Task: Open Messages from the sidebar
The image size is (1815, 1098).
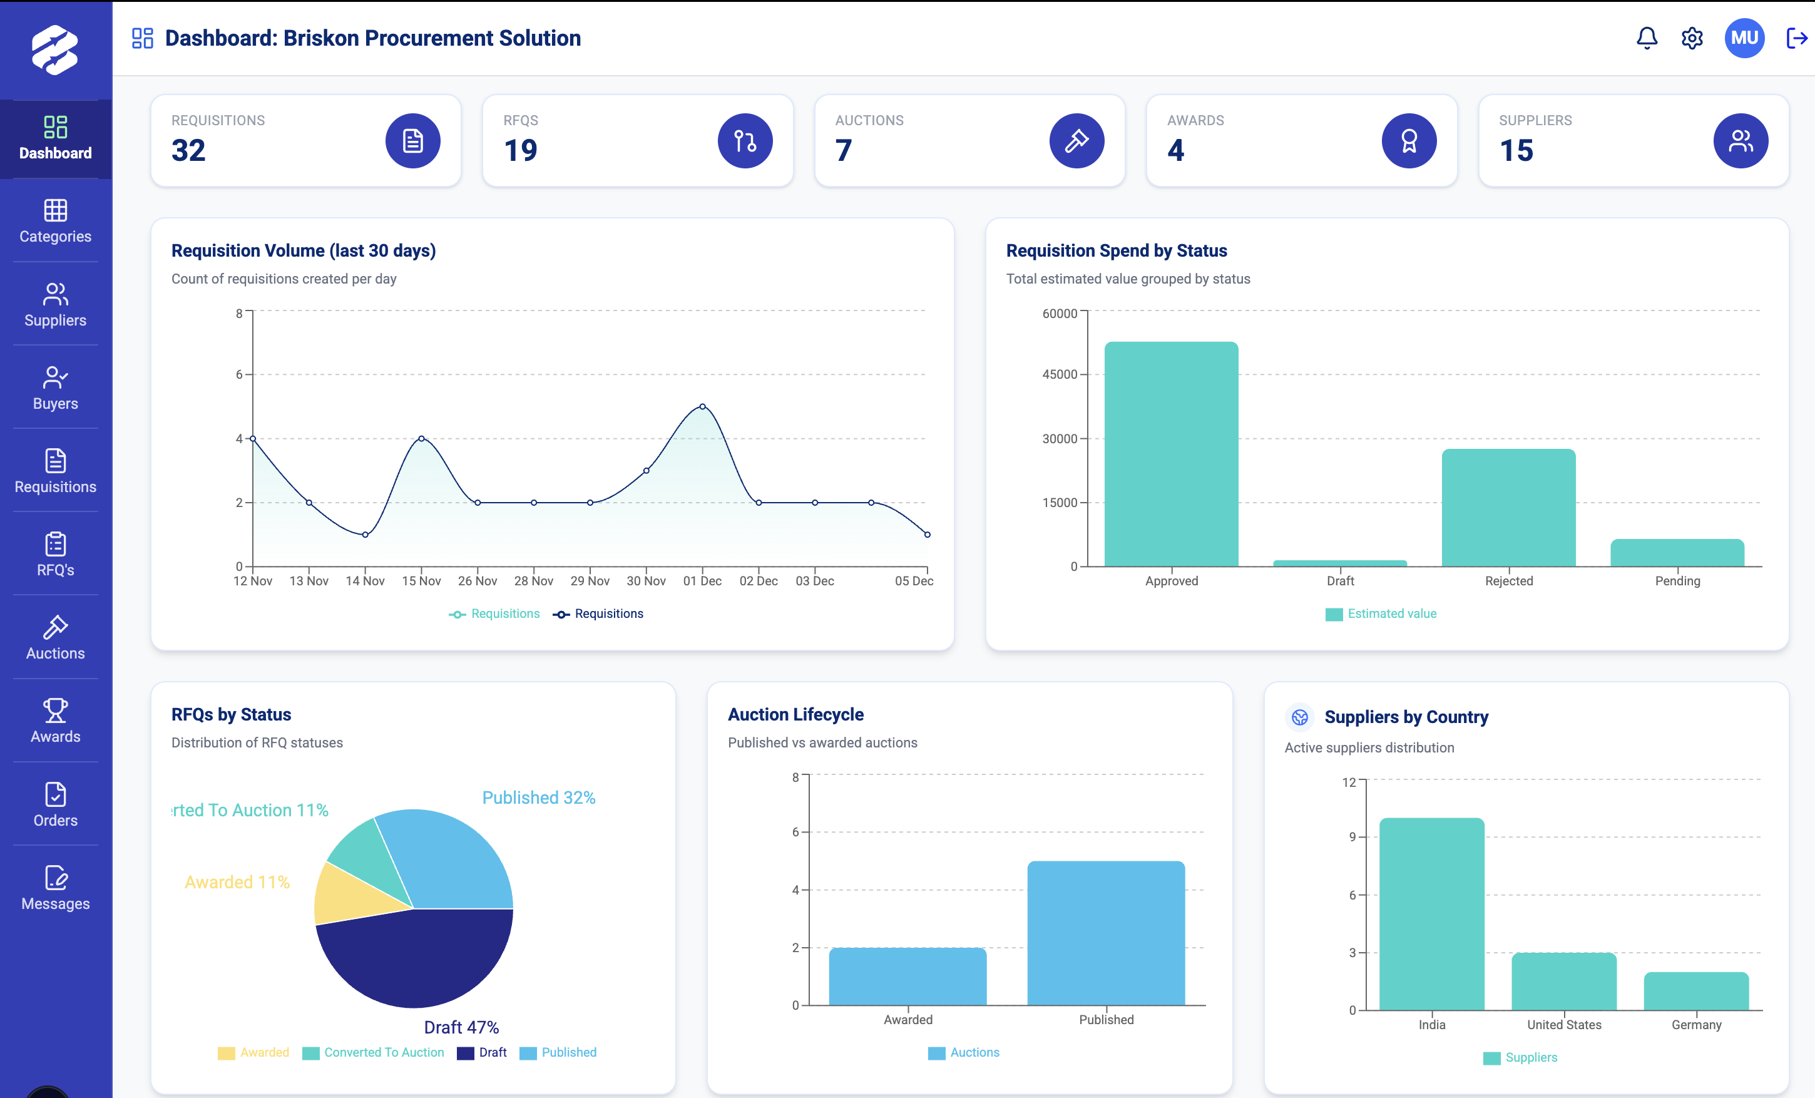Action: pos(55,888)
